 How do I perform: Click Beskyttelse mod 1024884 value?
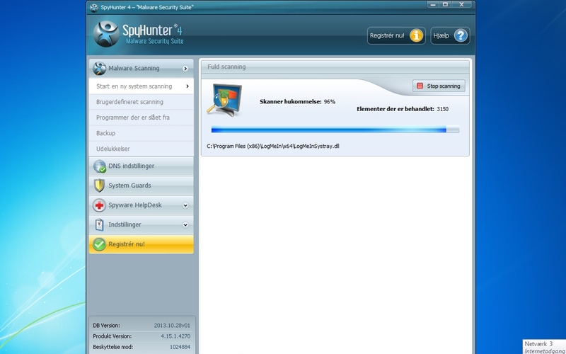180,347
